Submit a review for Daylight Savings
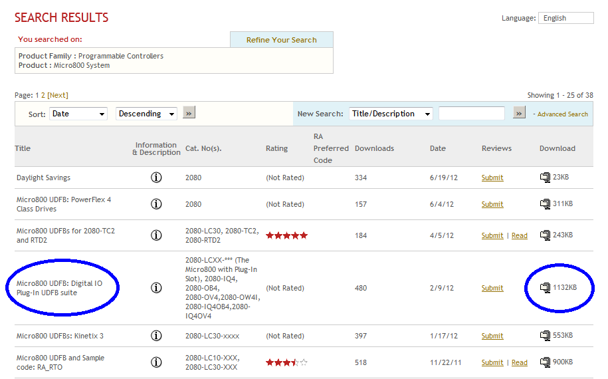608x379 pixels. [x=492, y=178]
